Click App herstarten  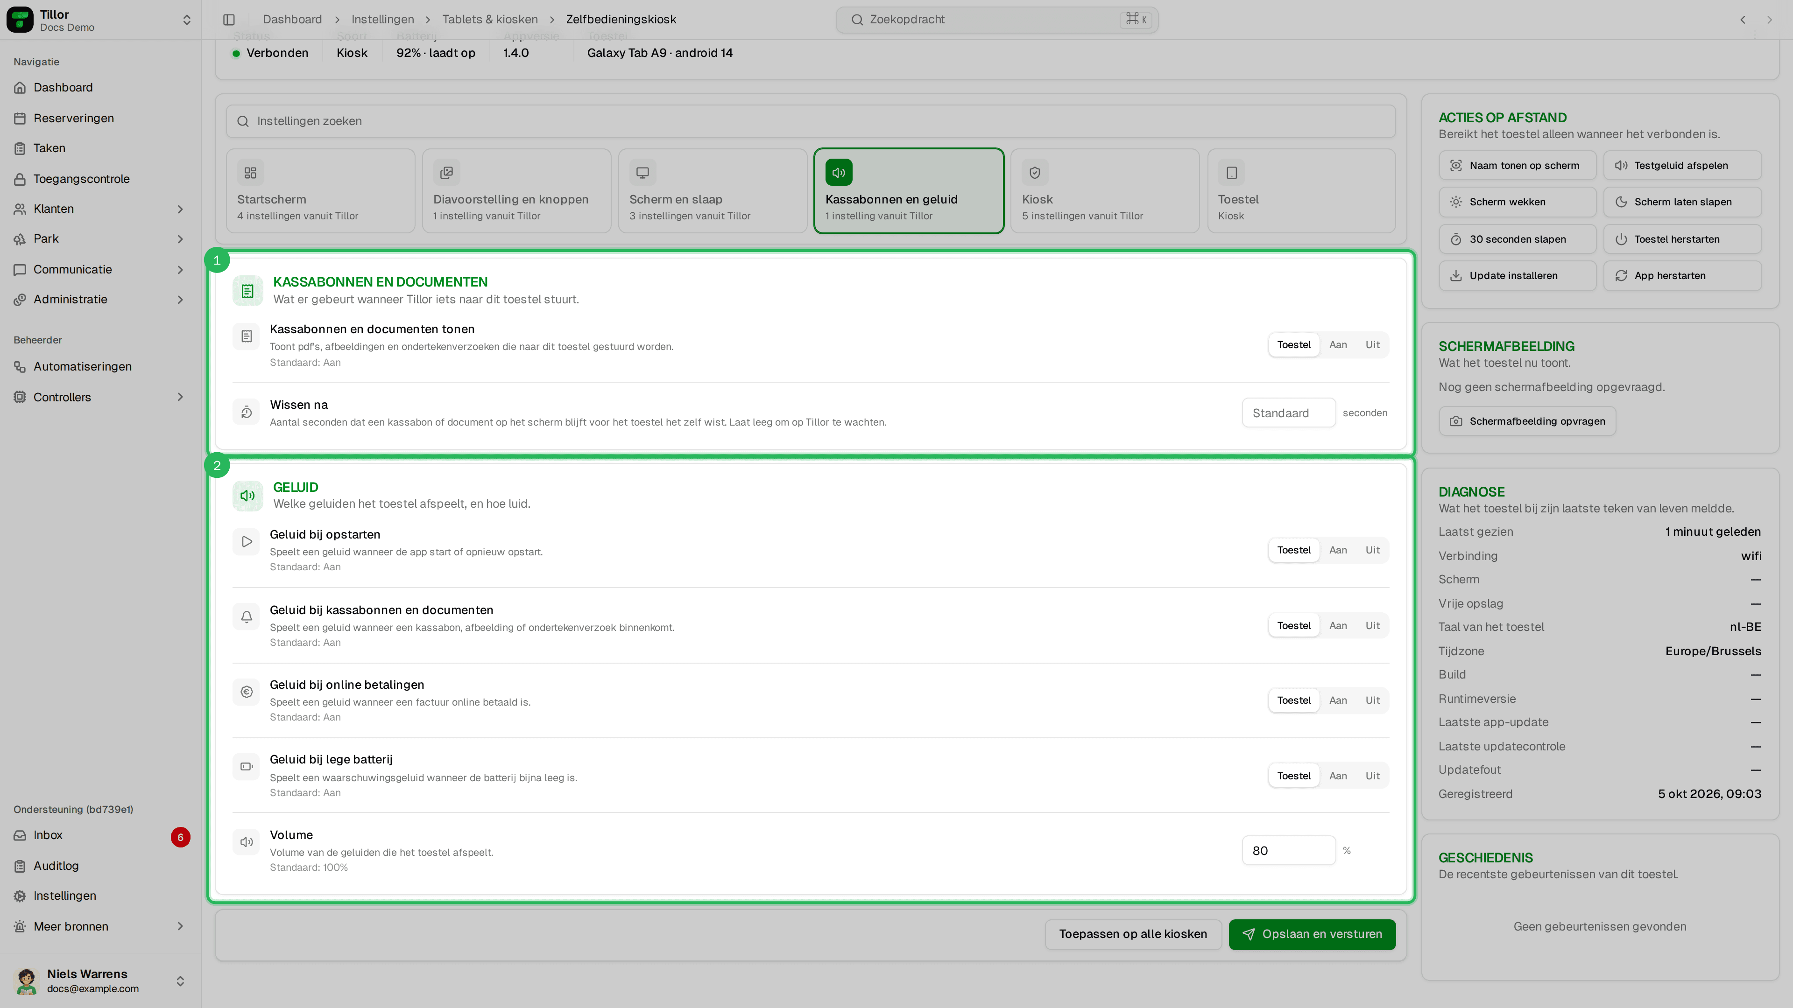click(1682, 275)
